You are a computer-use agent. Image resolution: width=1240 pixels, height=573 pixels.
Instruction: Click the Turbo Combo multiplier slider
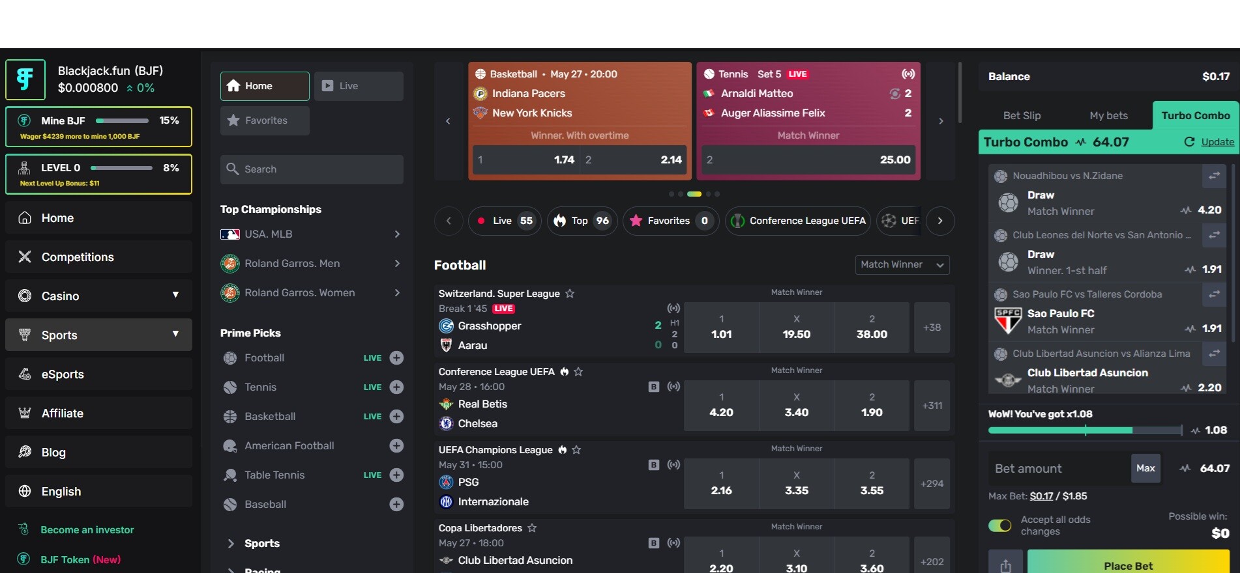pyautogui.click(x=1085, y=430)
